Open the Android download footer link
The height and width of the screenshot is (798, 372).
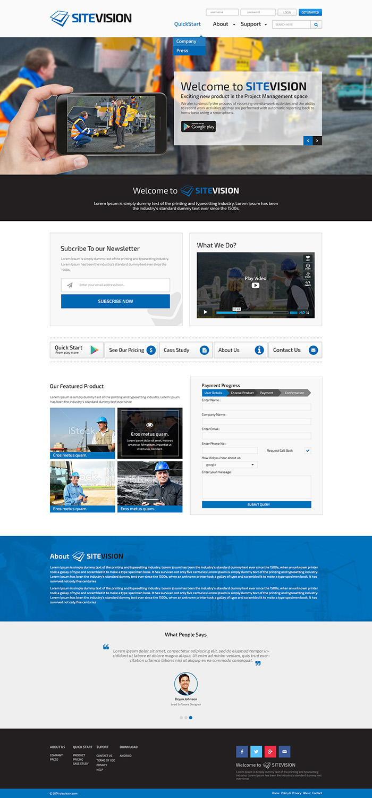125,756
